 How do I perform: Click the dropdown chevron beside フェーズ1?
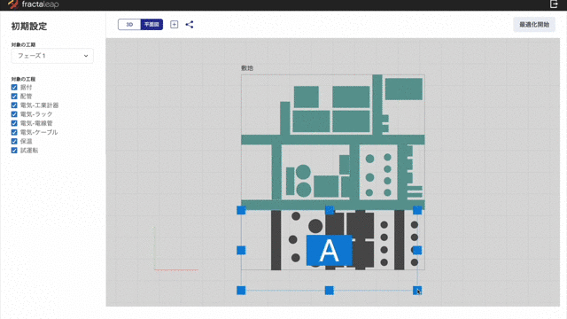(86, 56)
